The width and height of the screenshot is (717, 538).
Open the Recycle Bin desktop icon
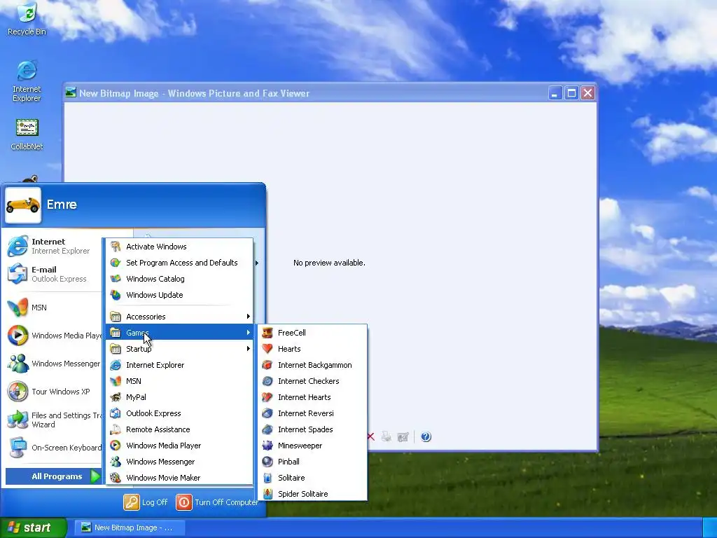point(27,19)
